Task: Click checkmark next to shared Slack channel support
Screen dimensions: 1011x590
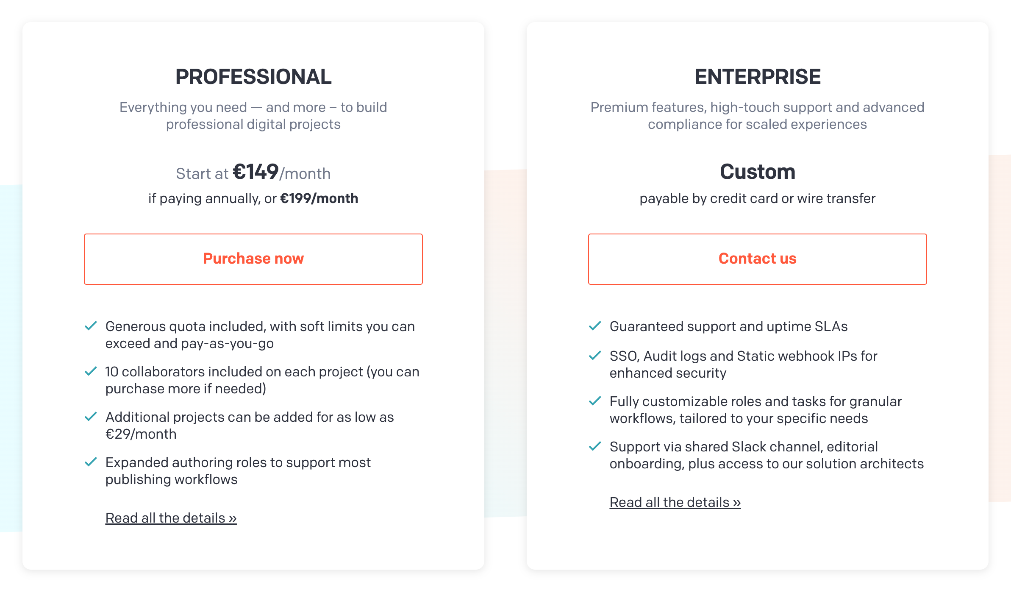Action: (595, 446)
